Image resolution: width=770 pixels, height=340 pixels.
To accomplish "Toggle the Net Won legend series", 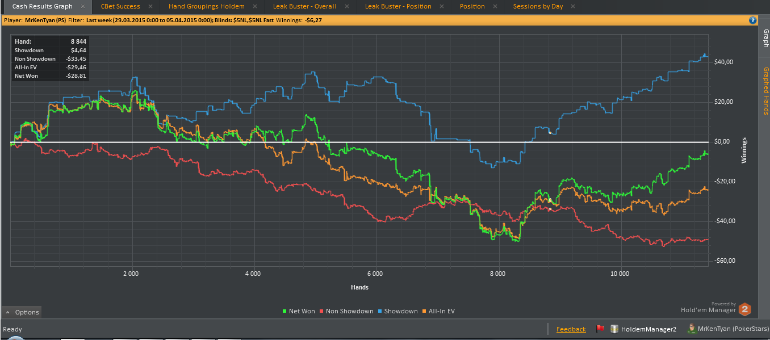I will 298,311.
